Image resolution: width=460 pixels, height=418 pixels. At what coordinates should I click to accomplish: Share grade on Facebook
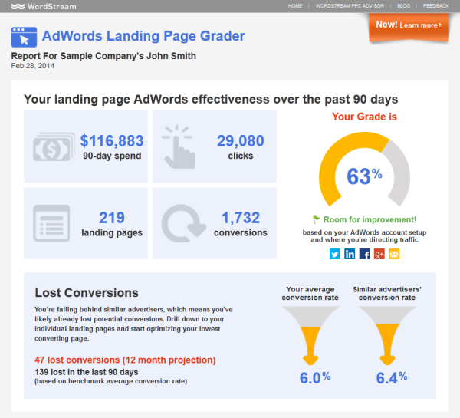tap(364, 254)
